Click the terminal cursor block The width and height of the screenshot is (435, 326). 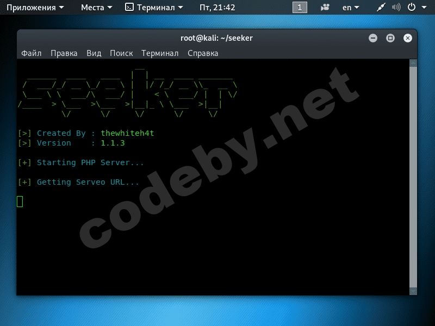20,202
